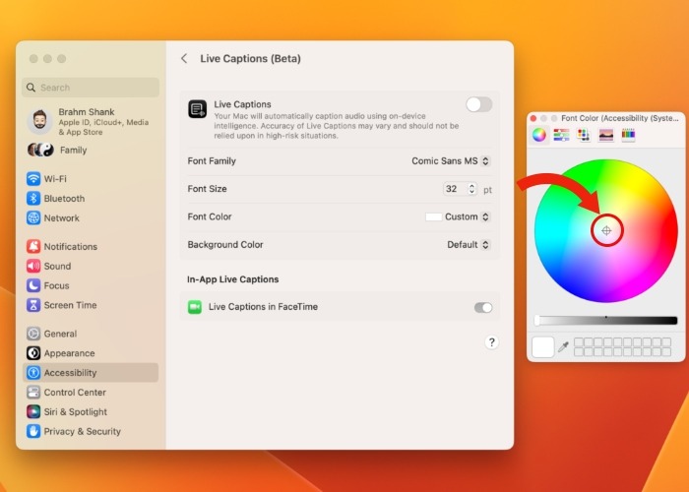Select Appearance in the sidebar
The image size is (689, 492).
coord(69,353)
